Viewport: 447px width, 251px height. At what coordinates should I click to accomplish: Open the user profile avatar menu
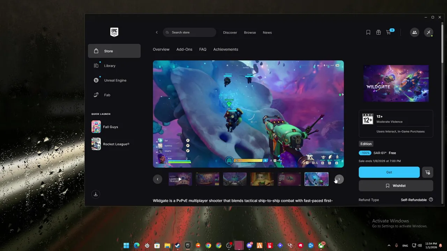point(428,32)
